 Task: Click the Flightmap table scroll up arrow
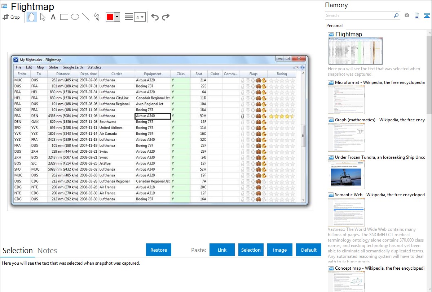tap(303, 73)
